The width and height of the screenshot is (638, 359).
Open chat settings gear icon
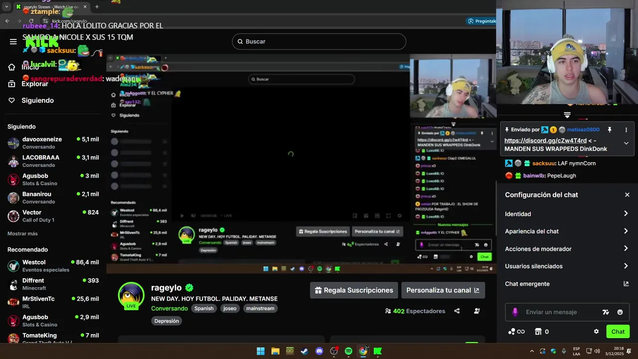[596, 332]
